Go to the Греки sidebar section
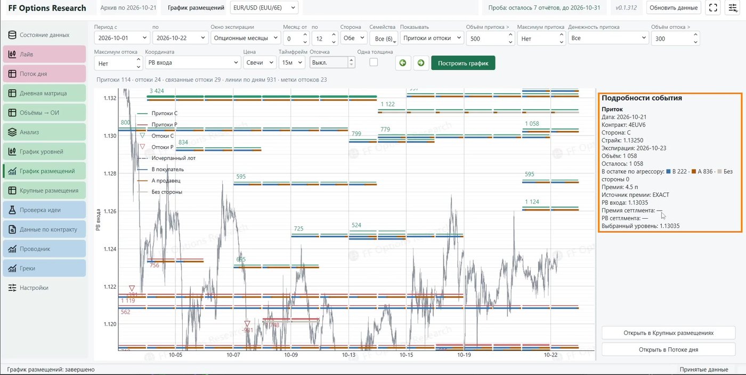 pos(44,268)
